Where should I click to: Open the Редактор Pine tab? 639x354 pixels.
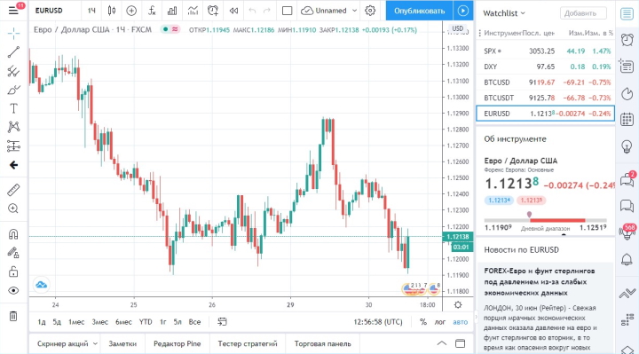click(177, 343)
